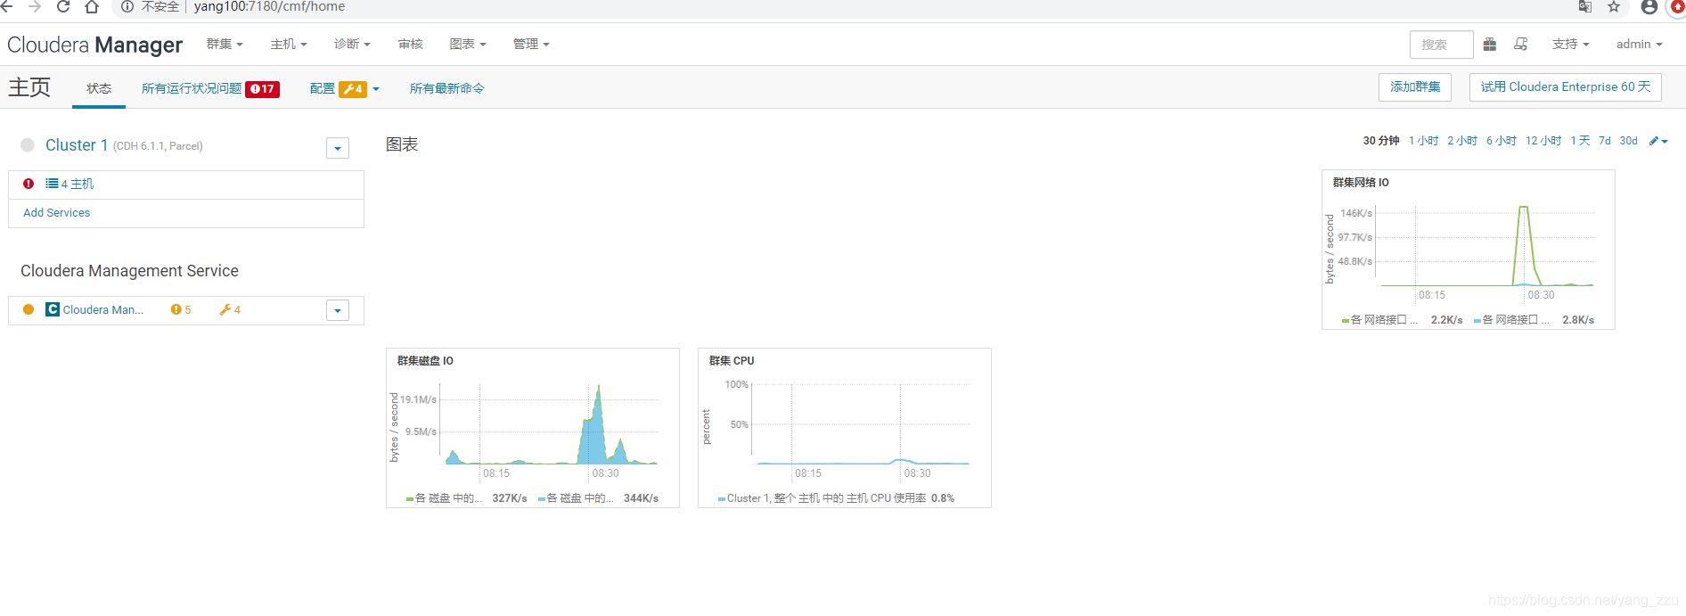This screenshot has width=1686, height=616.
Task: Bookmark this page with star icon
Action: 1614,6
